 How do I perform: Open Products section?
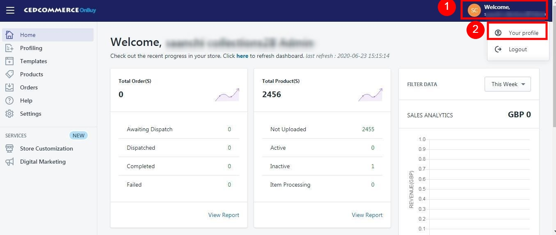(48, 74)
